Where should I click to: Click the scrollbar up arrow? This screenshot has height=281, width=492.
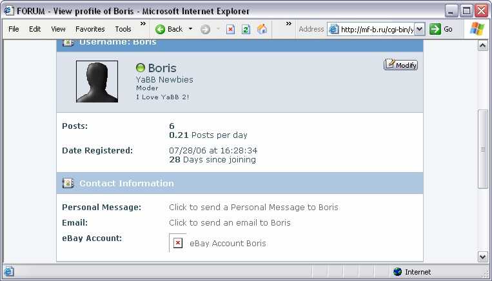point(482,46)
